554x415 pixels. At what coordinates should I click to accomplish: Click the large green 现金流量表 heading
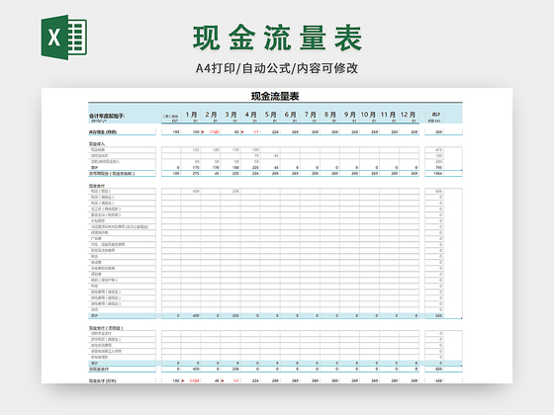277,39
